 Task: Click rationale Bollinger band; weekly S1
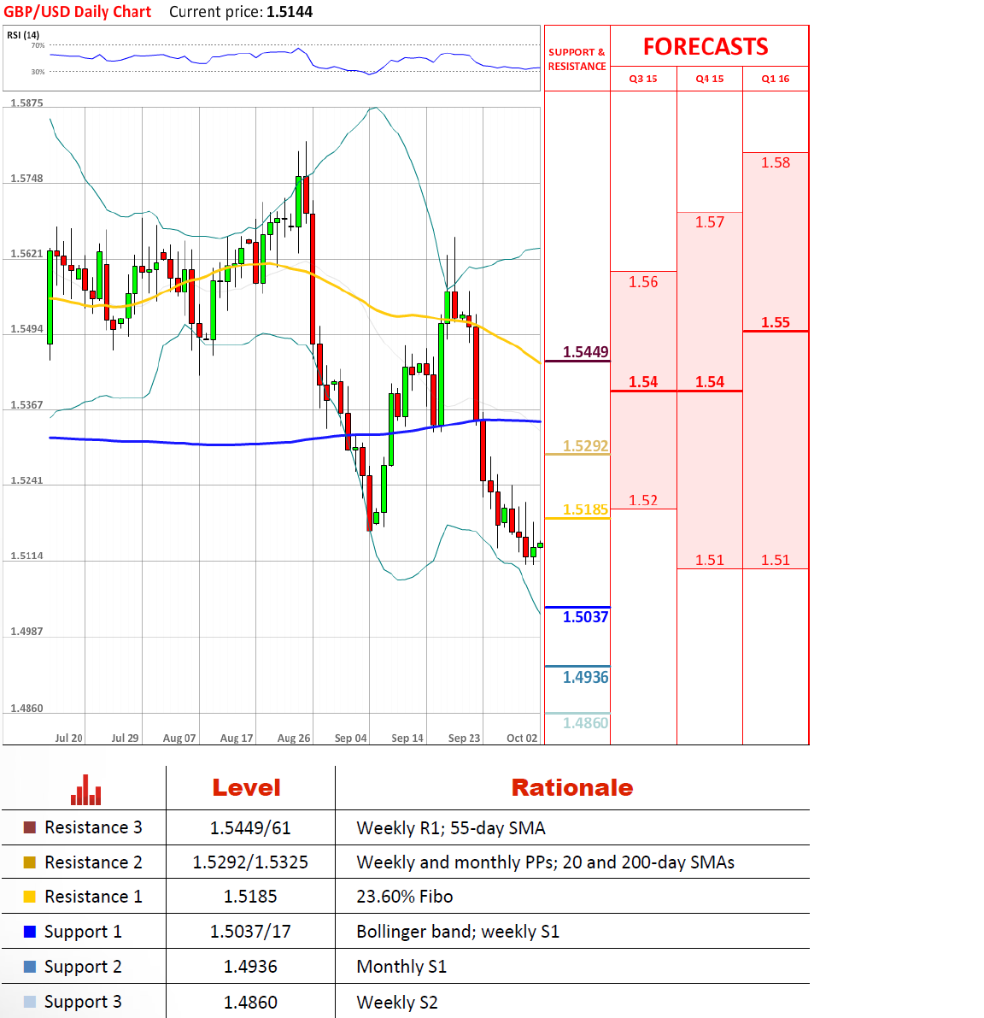coord(458,933)
